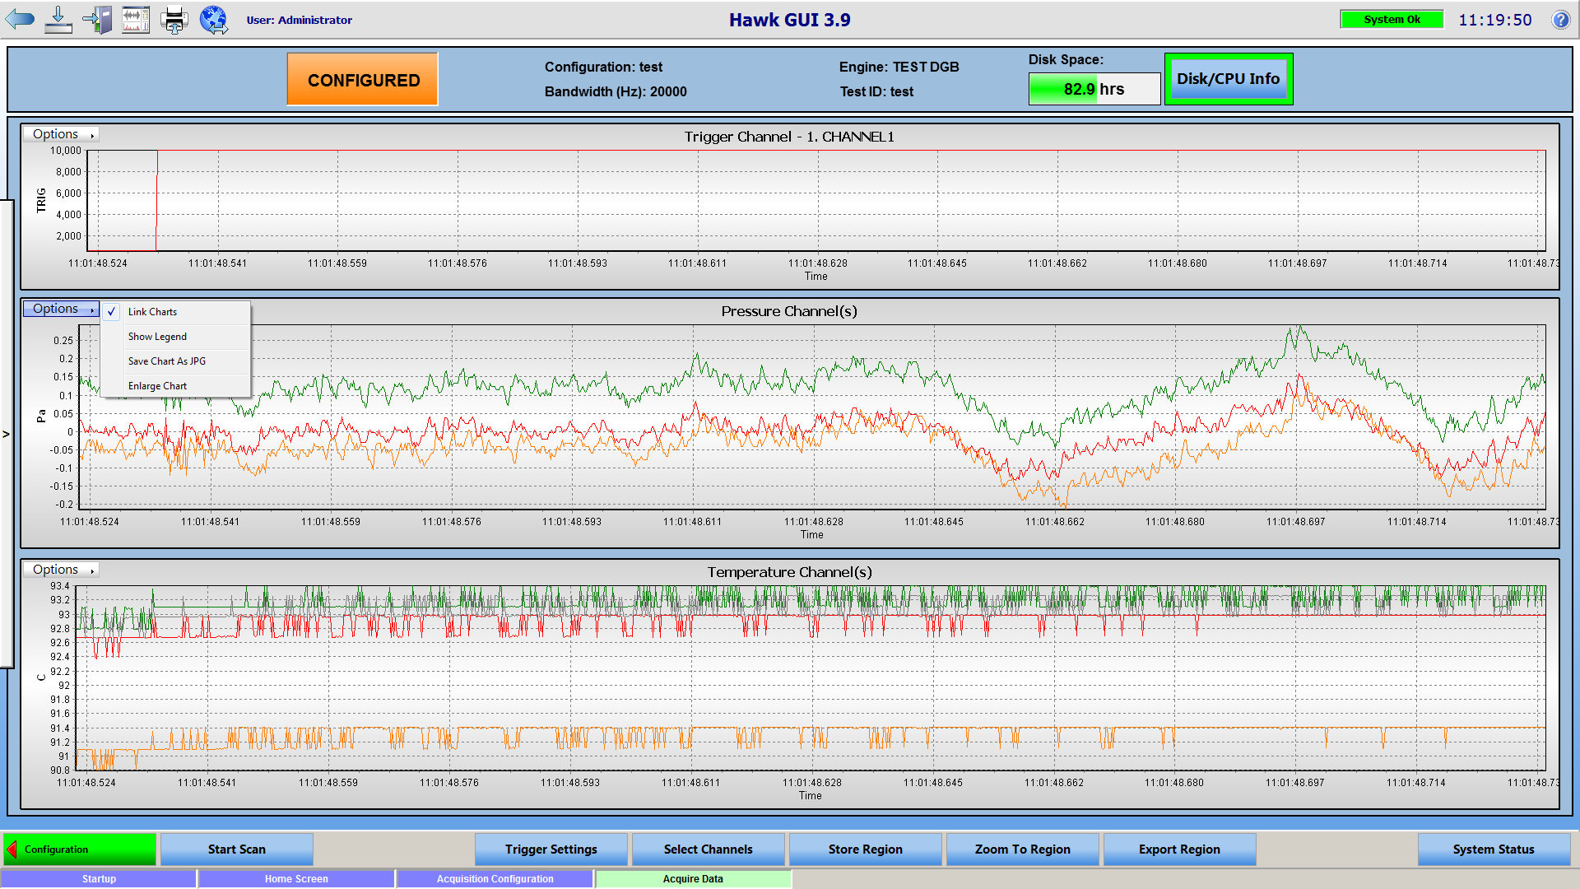Click the Disk Space 82.9 hrs bar
The width and height of the screenshot is (1580, 889).
[1094, 89]
